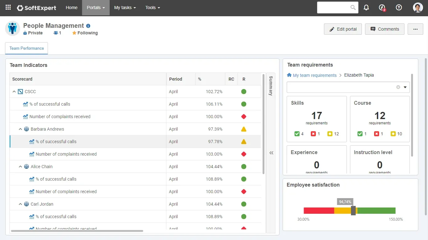This screenshot has width=428, height=240.
Task: Open the notifications bell
Action: tap(366, 7)
